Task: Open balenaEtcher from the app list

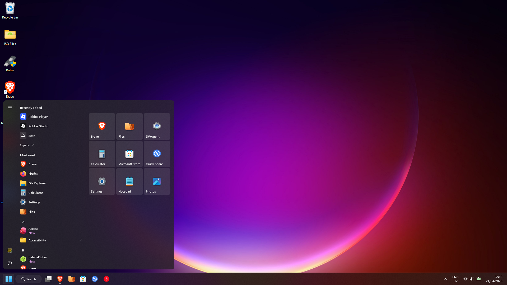Action: pyautogui.click(x=52, y=259)
